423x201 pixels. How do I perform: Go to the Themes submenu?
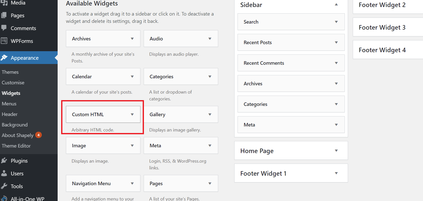pyautogui.click(x=10, y=72)
